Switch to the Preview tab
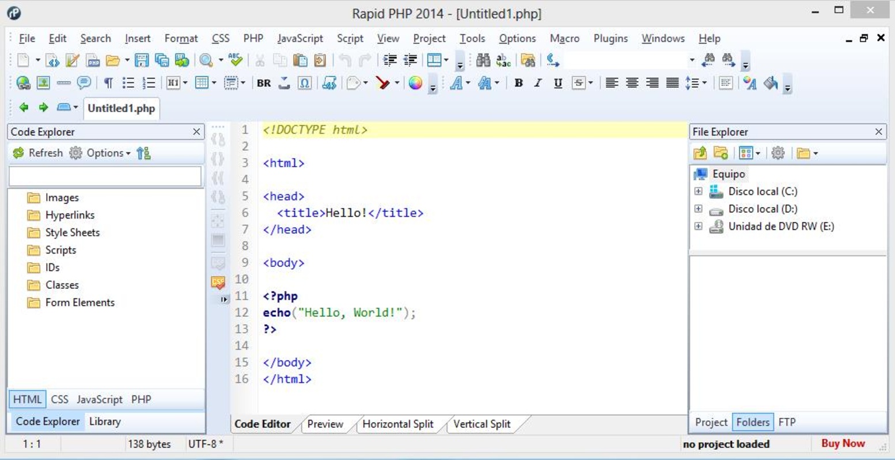Image resolution: width=895 pixels, height=460 pixels. tap(325, 424)
